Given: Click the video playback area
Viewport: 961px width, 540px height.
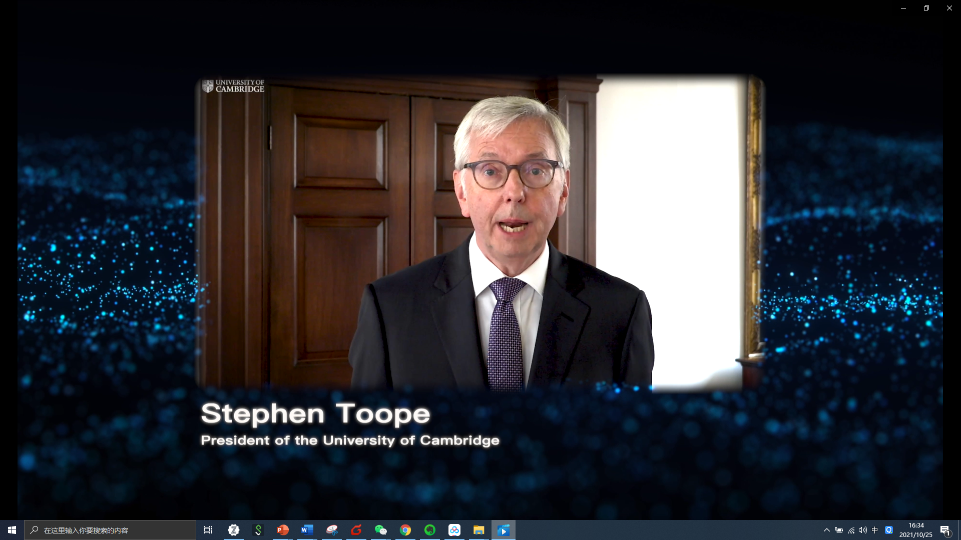Looking at the screenshot, I should tap(479, 232).
